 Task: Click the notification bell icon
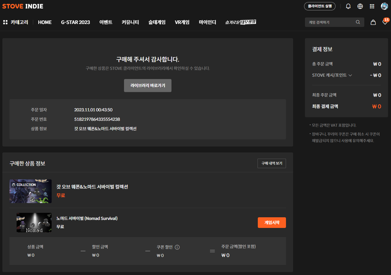(348, 6)
